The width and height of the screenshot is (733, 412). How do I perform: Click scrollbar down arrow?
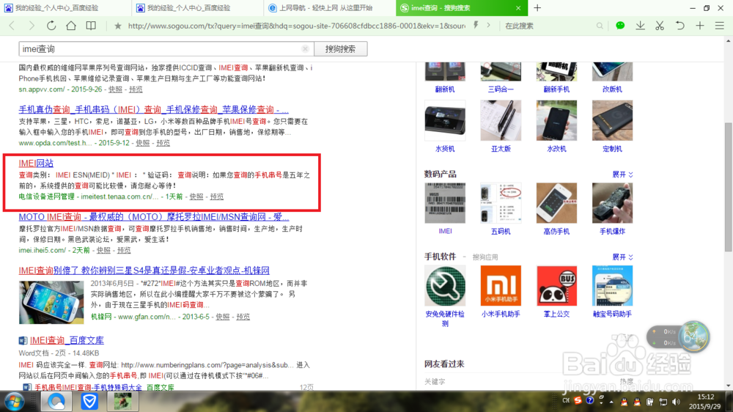(x=729, y=386)
